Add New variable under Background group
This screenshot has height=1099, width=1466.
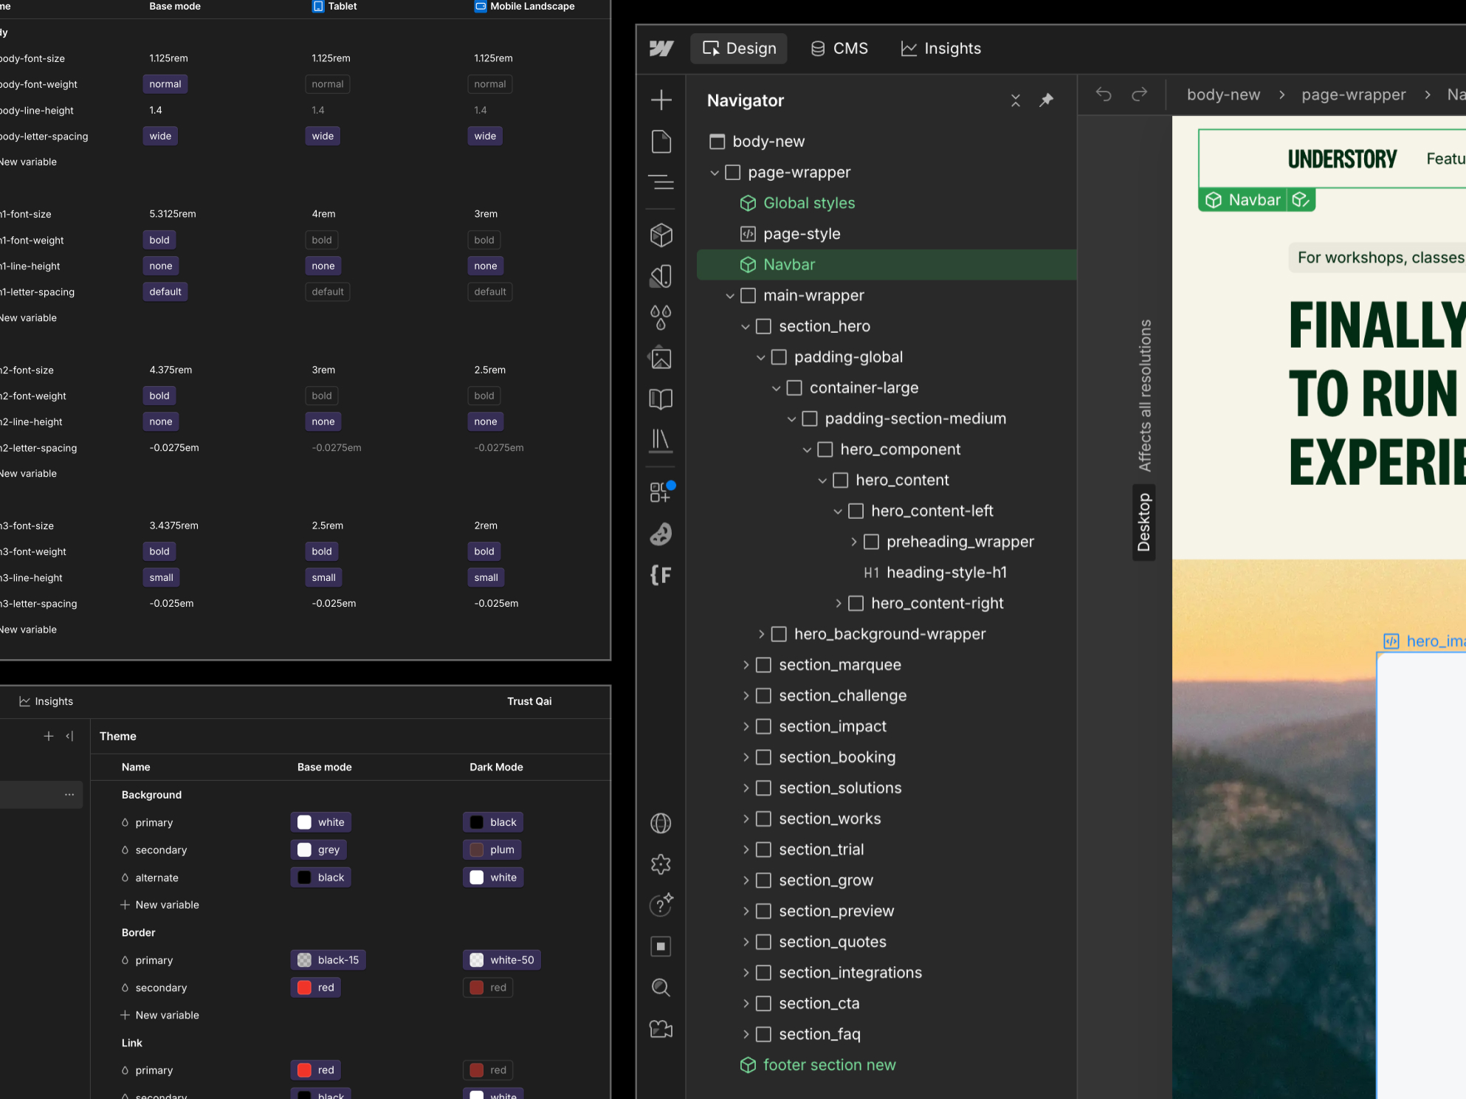[160, 905]
